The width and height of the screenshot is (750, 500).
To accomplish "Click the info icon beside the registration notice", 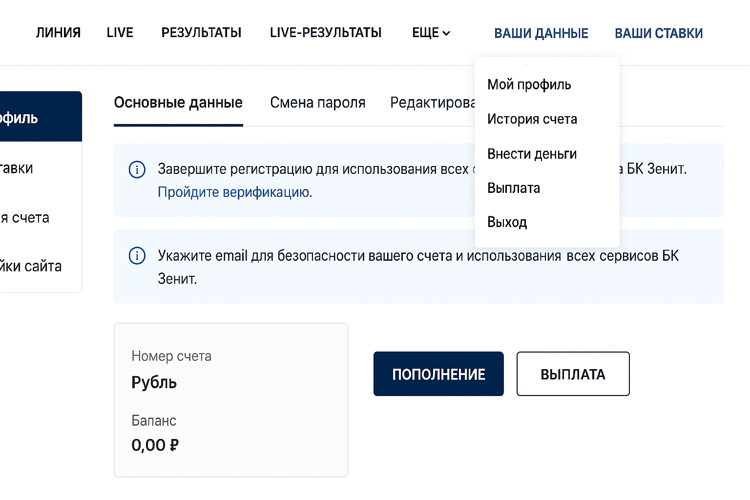I will [x=137, y=169].
